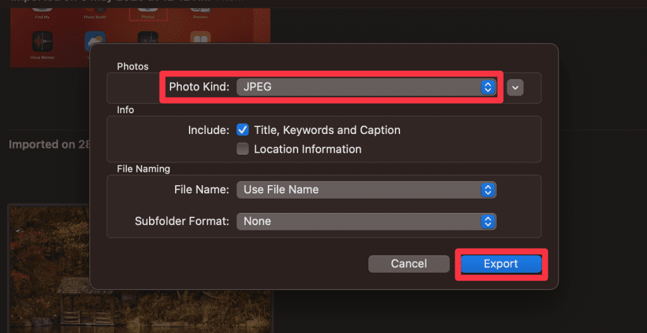The height and width of the screenshot is (333, 647).
Task: Click the 'Photos' section label in the dialog
Action: pyautogui.click(x=133, y=66)
